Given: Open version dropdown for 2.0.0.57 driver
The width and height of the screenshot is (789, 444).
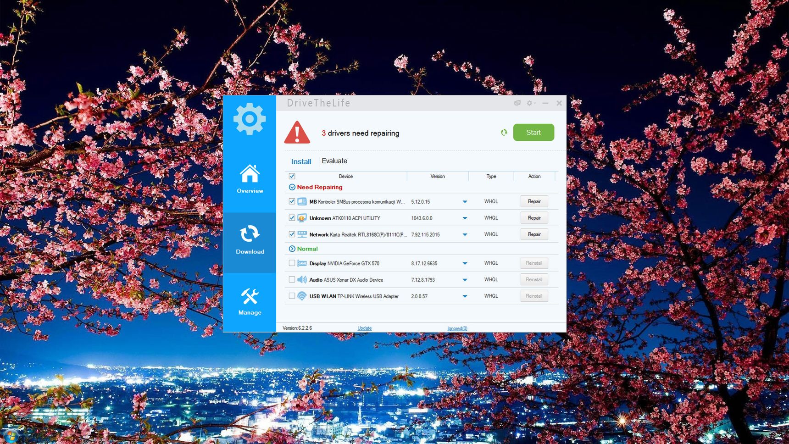Looking at the screenshot, I should coord(465,296).
